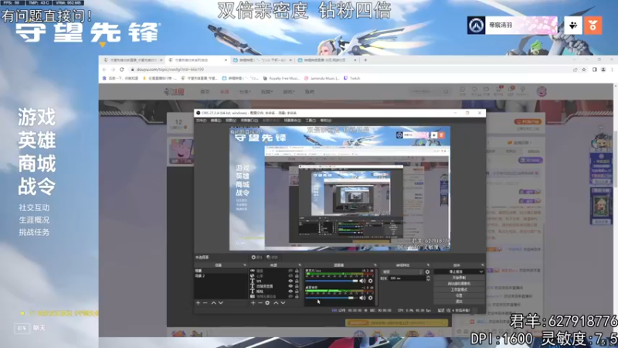Open the 视频 dropdown in Douyu nav
Viewport: 618px width, 348px height.
(x=267, y=91)
